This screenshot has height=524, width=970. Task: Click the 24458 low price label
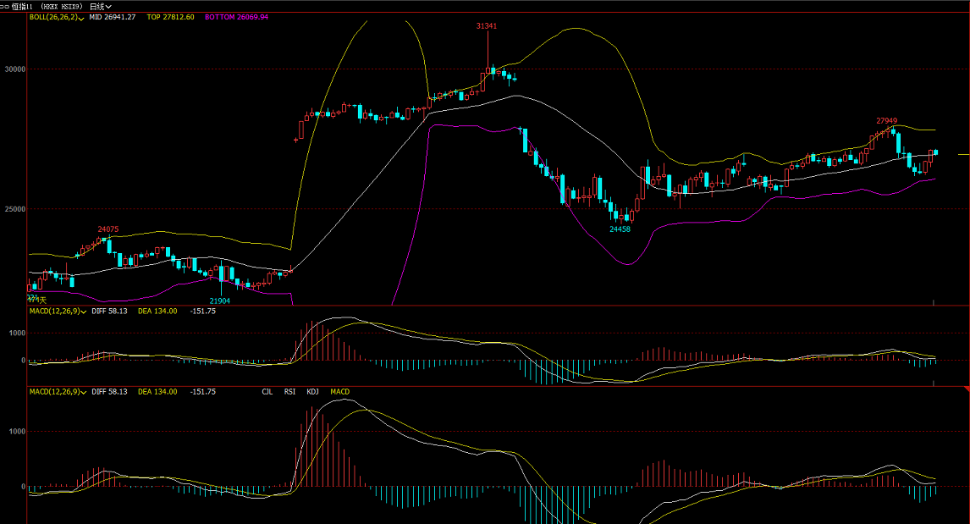[x=620, y=229]
